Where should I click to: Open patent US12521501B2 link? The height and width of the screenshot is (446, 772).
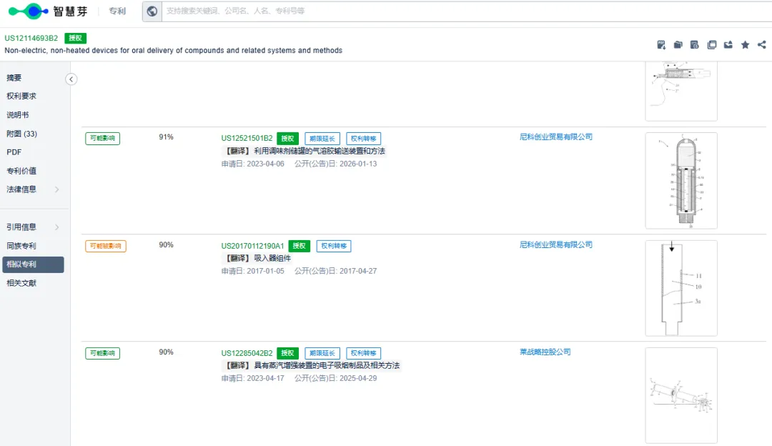[x=247, y=139]
